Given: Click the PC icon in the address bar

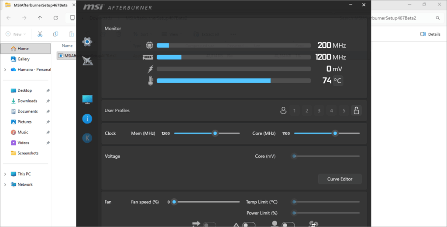Looking at the screenshot, I should click(x=72, y=18).
